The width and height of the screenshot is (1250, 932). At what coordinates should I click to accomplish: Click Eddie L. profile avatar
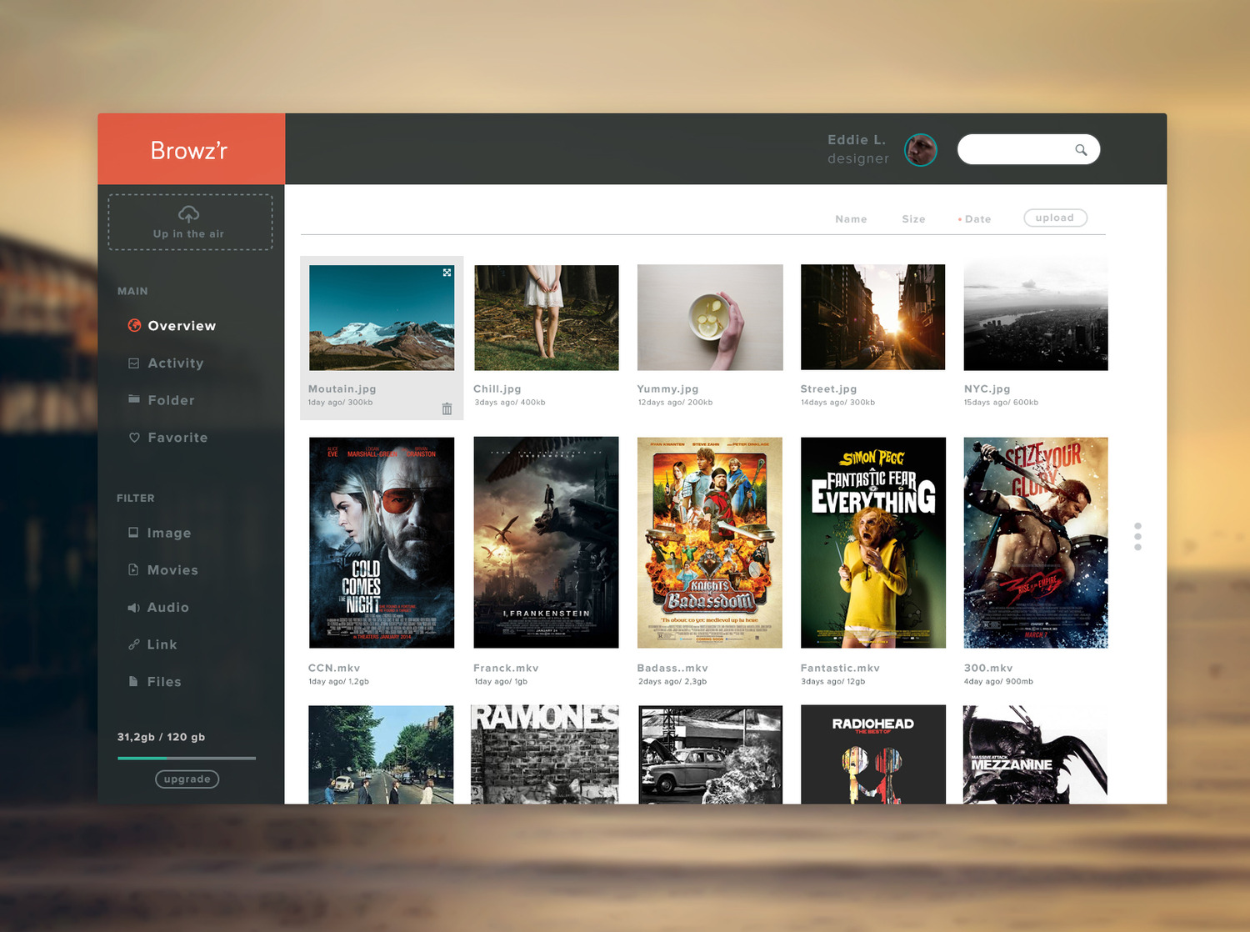(921, 150)
